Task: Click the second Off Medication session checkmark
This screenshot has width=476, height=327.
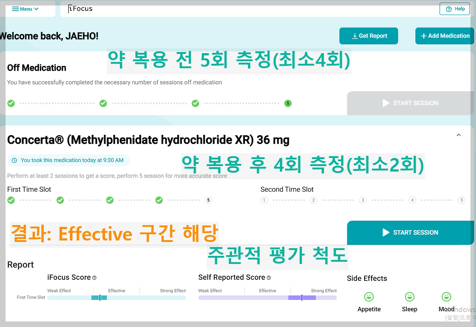Action: point(103,103)
